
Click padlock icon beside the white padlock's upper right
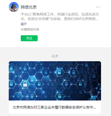pyautogui.click(x=32, y=80)
